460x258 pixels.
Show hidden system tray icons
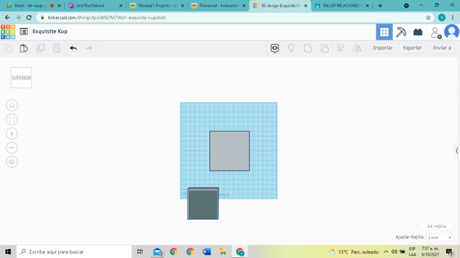(x=386, y=252)
